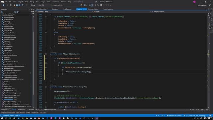Open the Assembly-CSharp project dropdown
Screen dimensions: 213x120
point(64,12)
